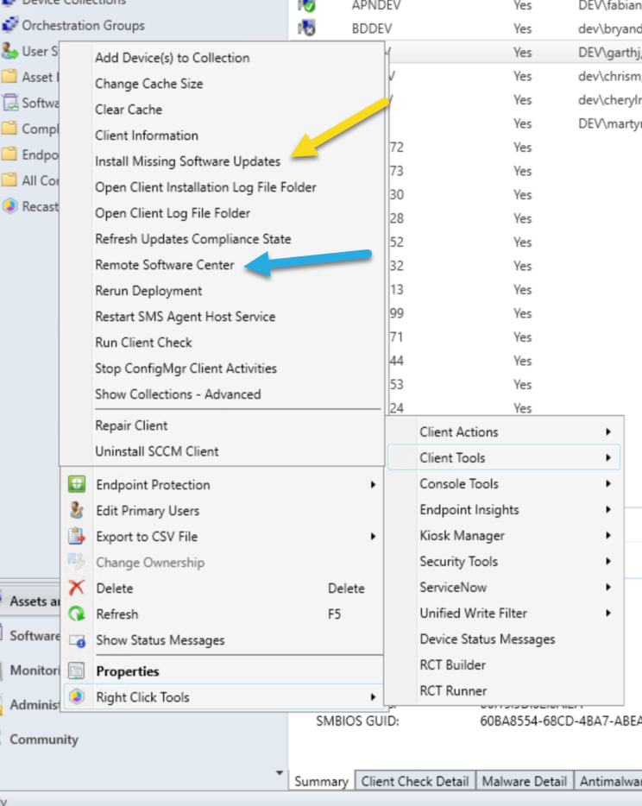Click the green Refresh icon
The height and width of the screenshot is (806, 642).
(77, 614)
